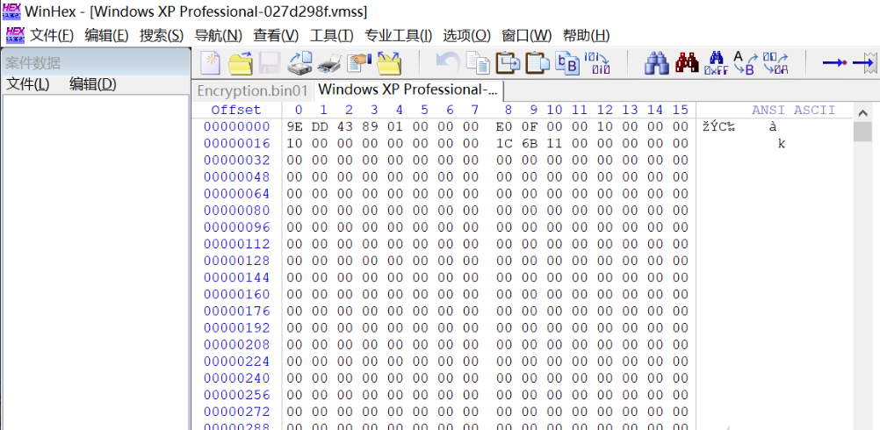Click offset label 00000128

(x=236, y=261)
